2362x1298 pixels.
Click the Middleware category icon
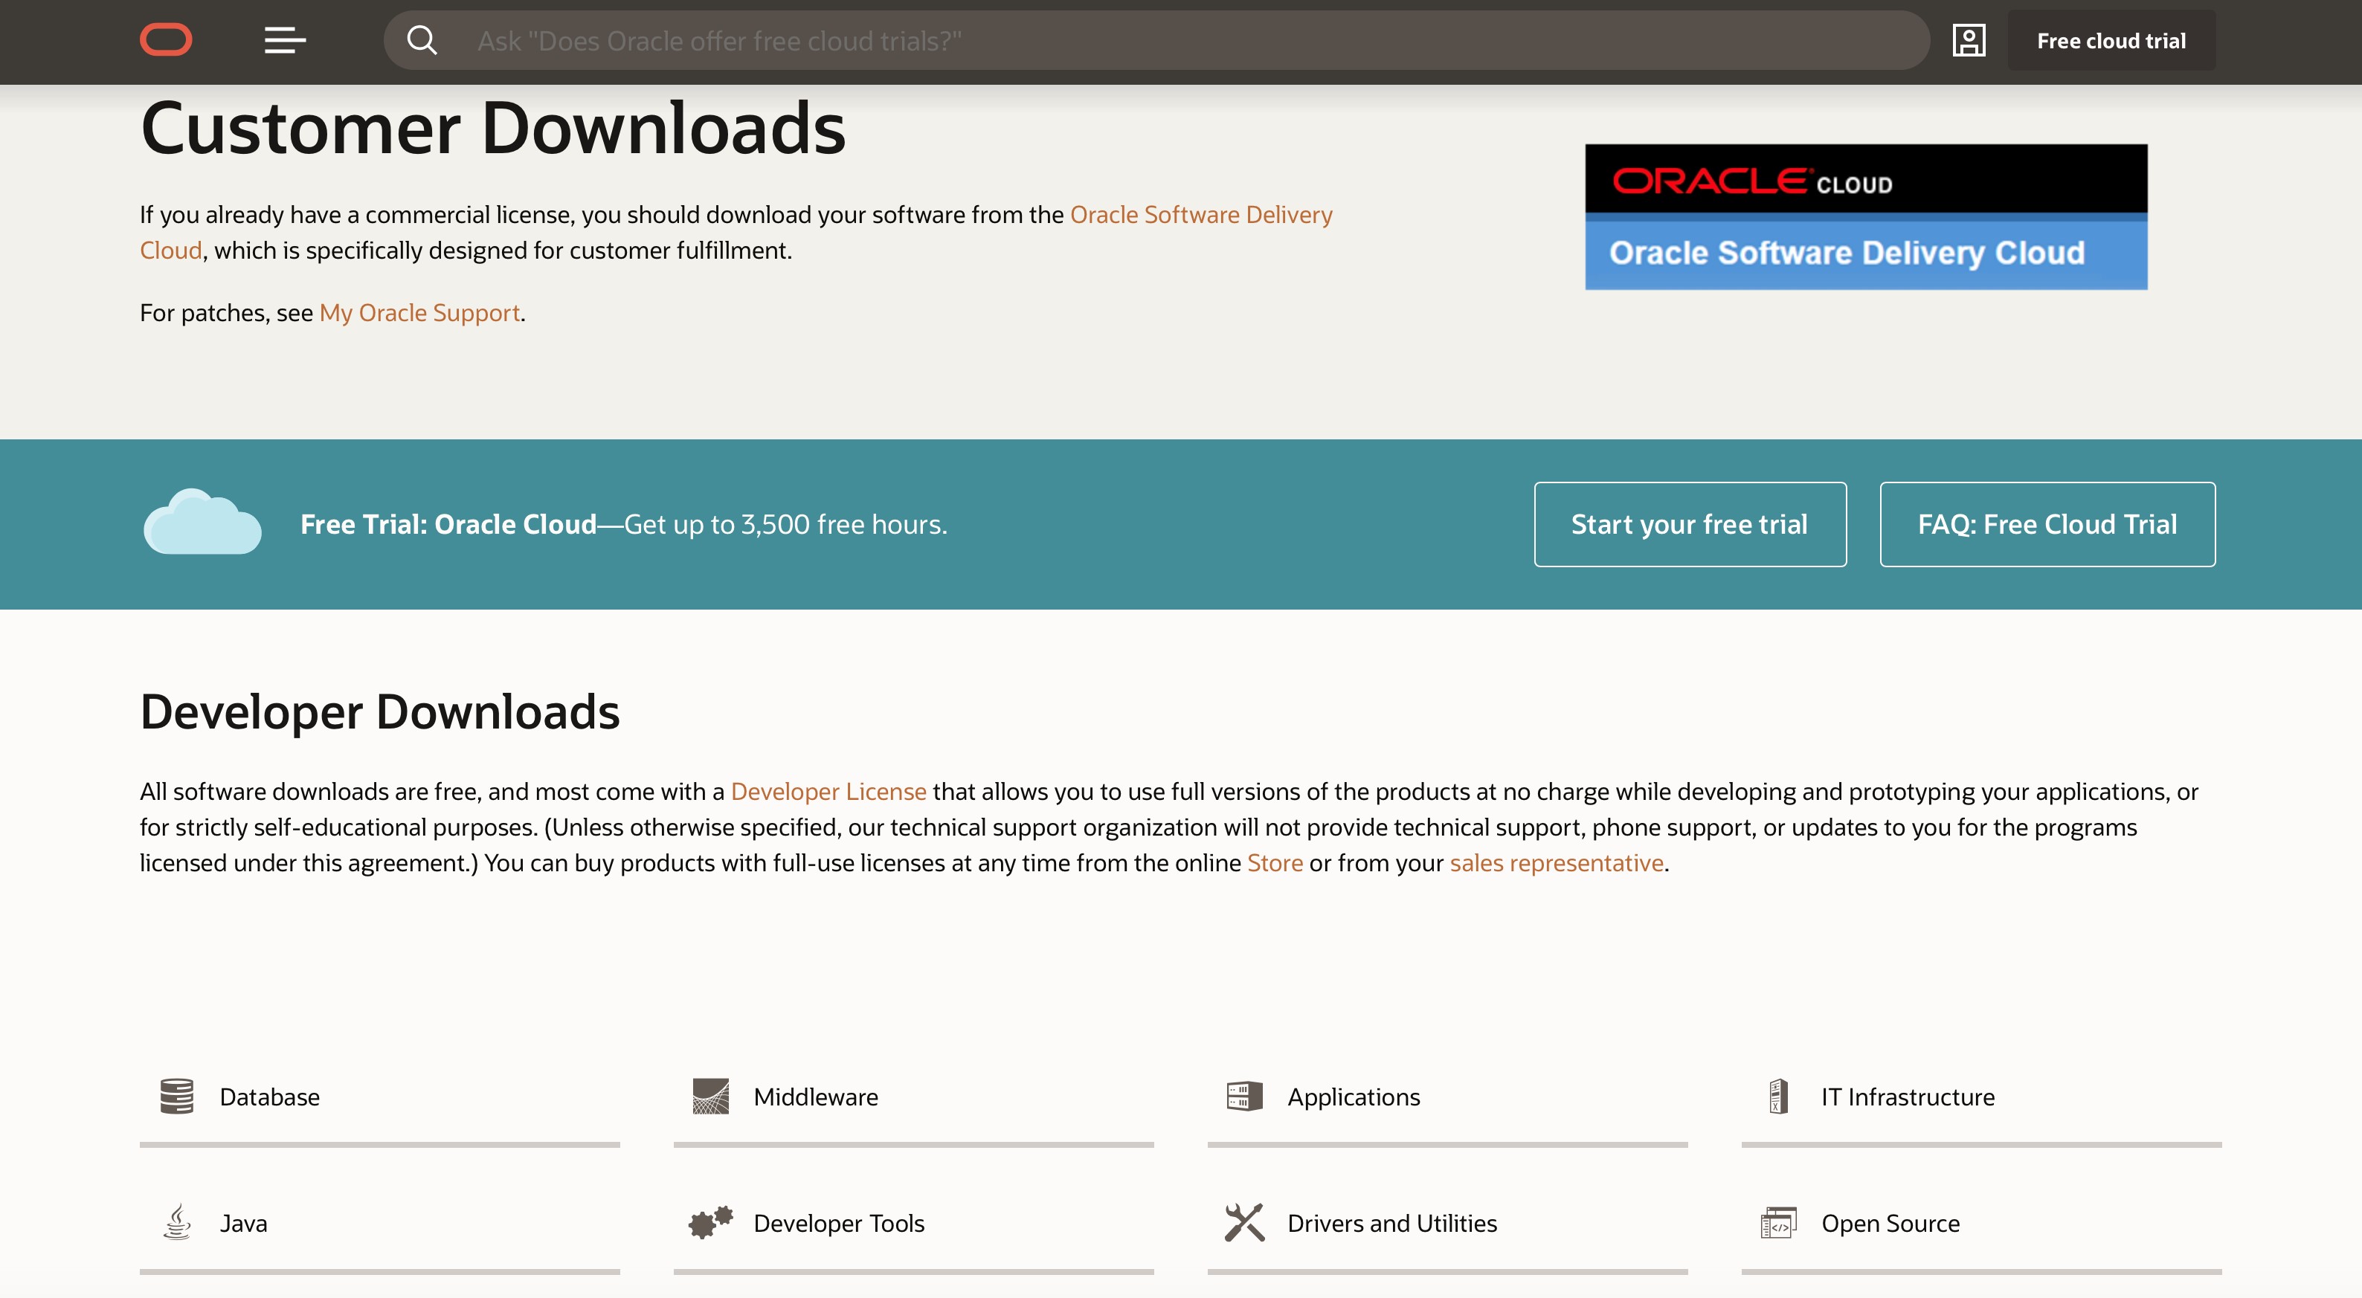[711, 1097]
